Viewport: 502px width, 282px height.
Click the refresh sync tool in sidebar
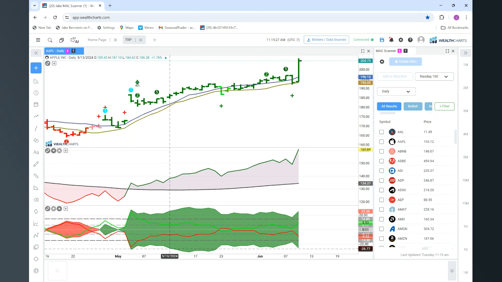coord(36,211)
